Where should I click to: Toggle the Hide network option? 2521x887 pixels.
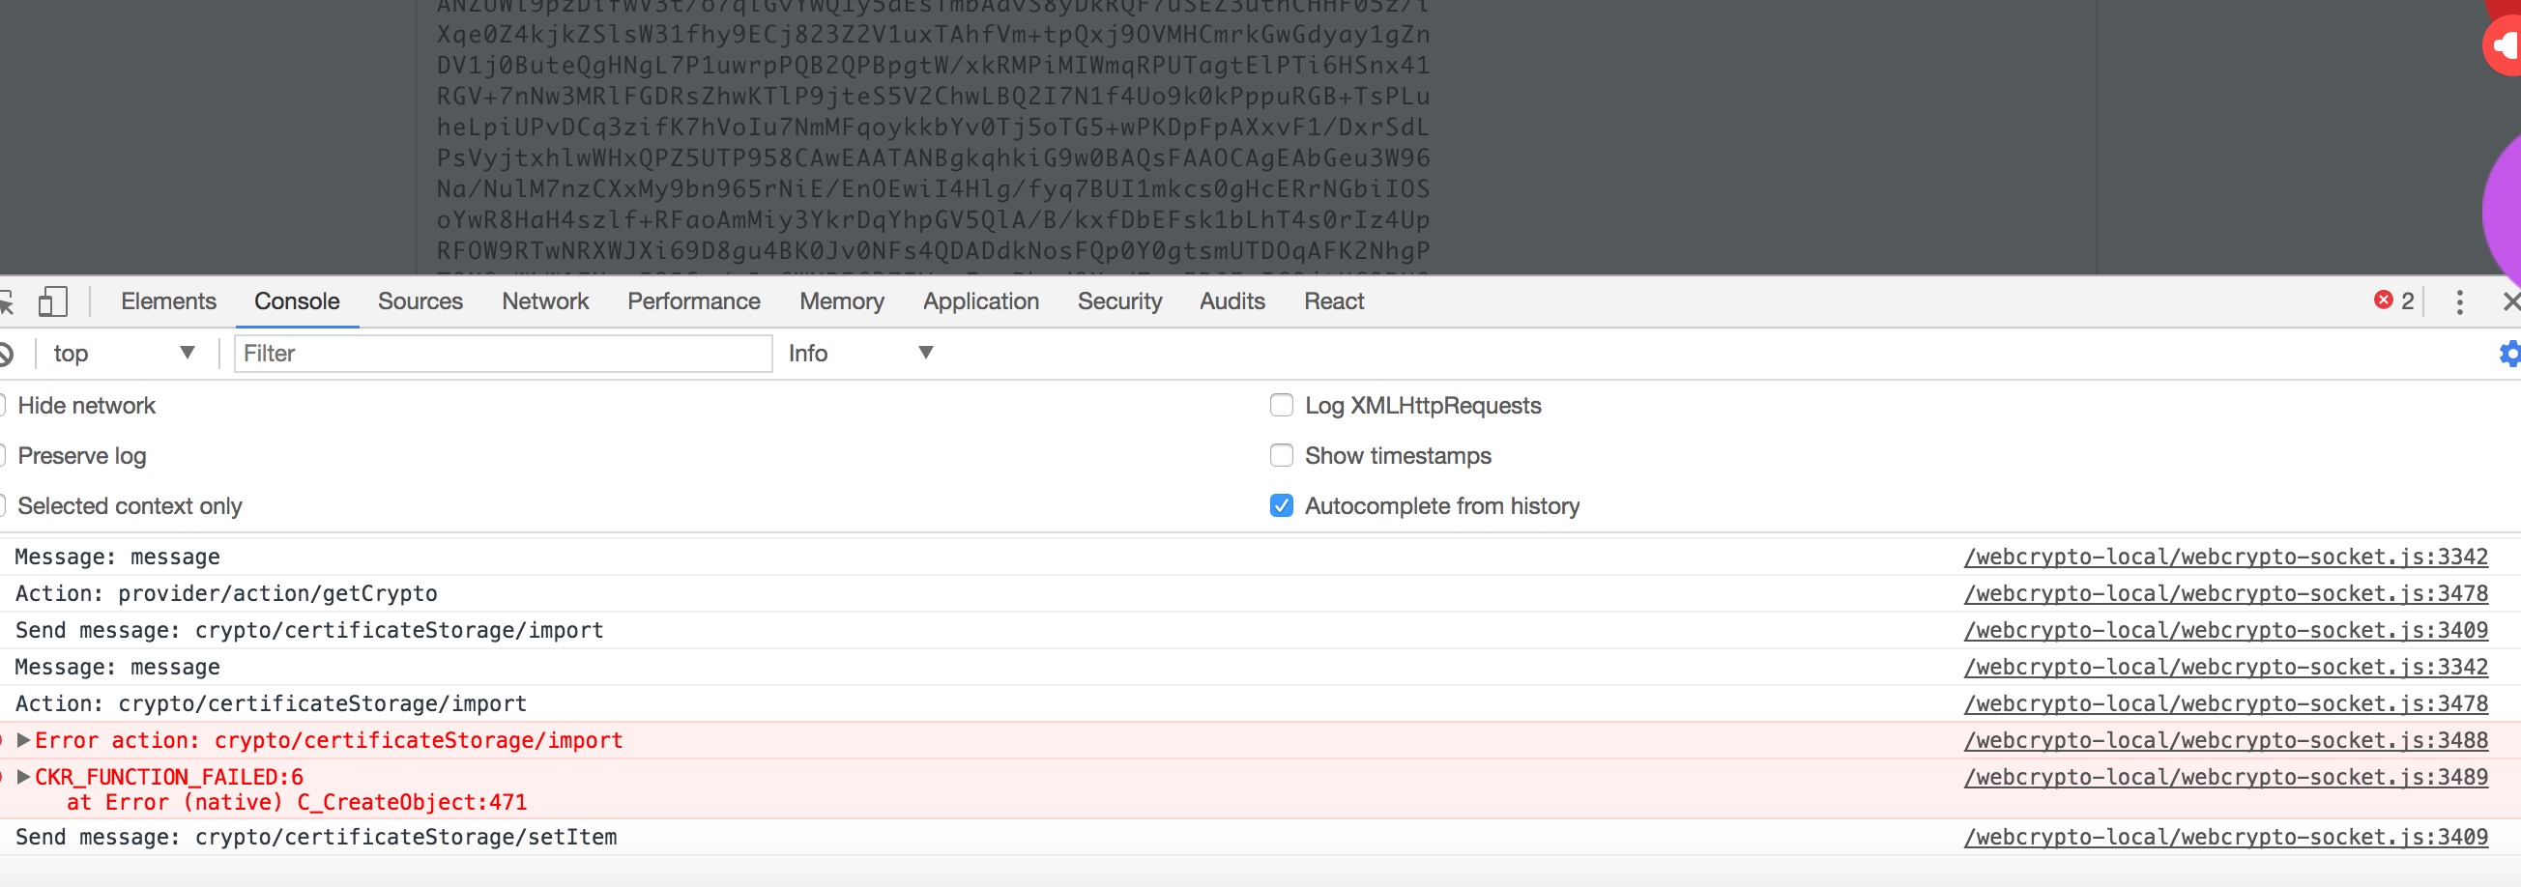(86, 406)
